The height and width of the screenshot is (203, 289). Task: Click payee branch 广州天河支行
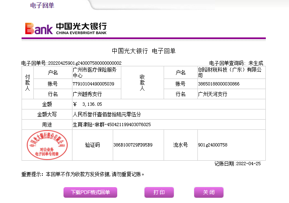tap(212, 94)
